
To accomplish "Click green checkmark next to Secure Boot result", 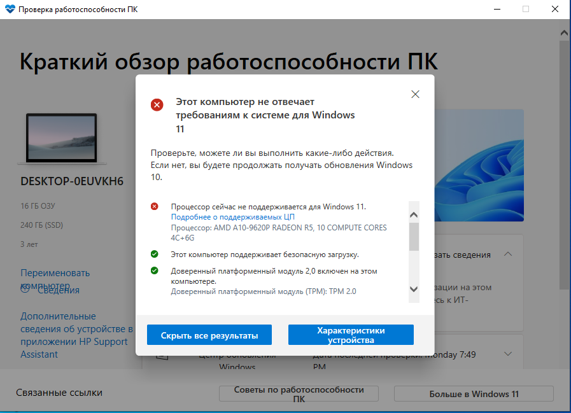I will pos(155,254).
